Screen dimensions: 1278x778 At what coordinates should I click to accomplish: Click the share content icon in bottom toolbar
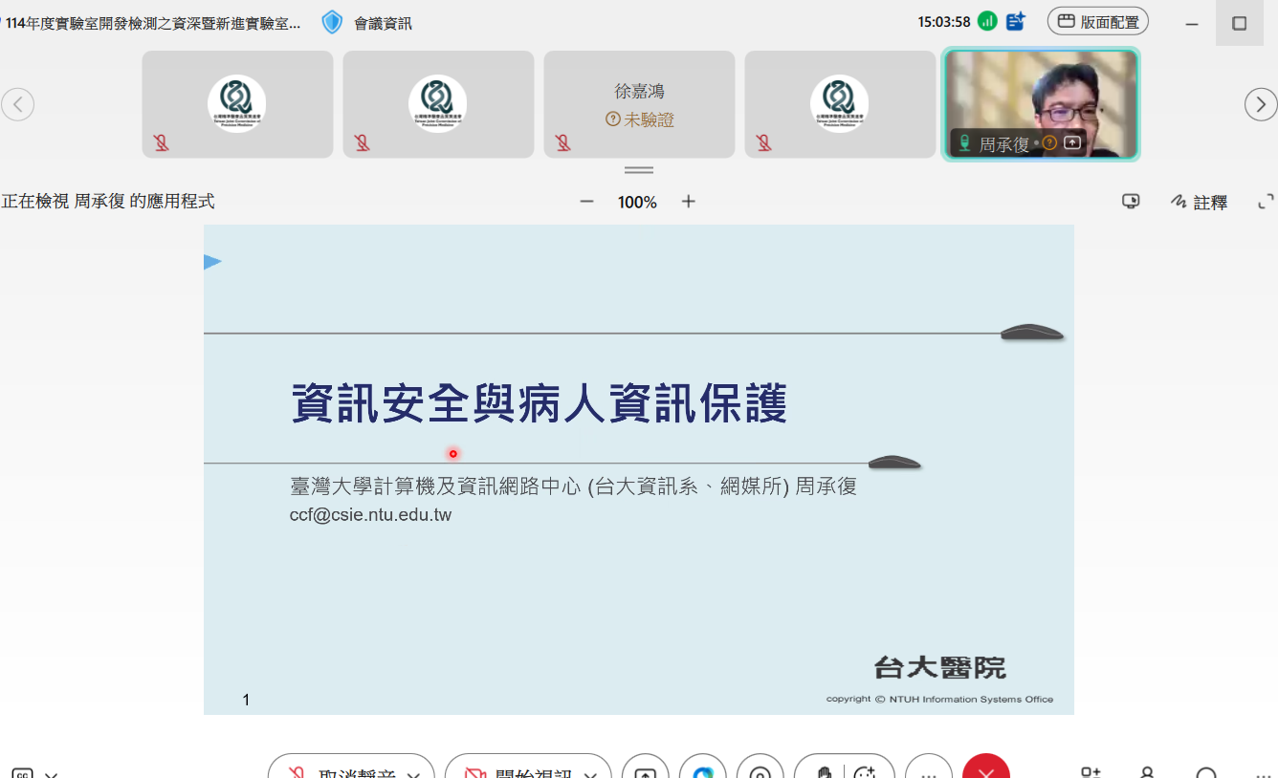pos(646,767)
